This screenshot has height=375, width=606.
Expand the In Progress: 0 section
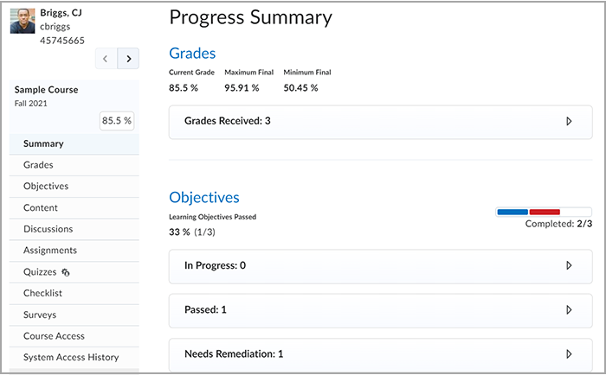[380, 266]
